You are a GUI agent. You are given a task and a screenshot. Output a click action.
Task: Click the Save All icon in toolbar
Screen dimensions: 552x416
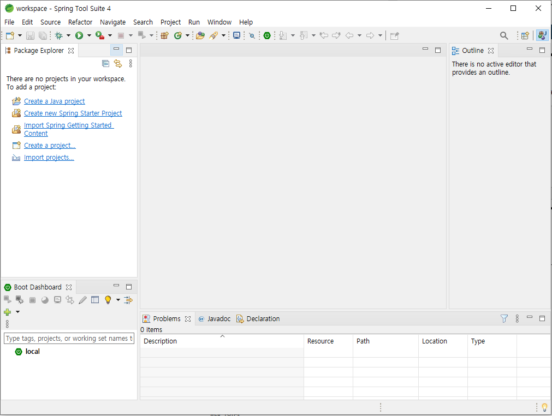click(x=43, y=35)
